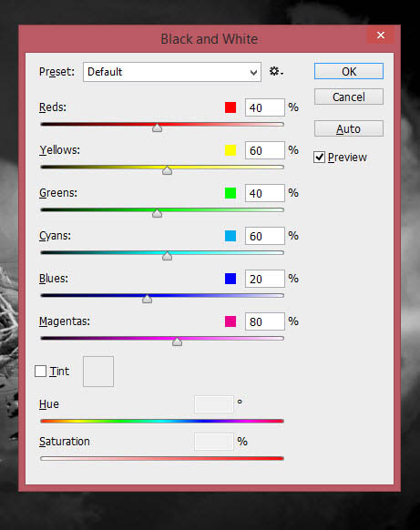The width and height of the screenshot is (420, 530).
Task: Click the blue swatch beside Blues
Action: click(230, 279)
